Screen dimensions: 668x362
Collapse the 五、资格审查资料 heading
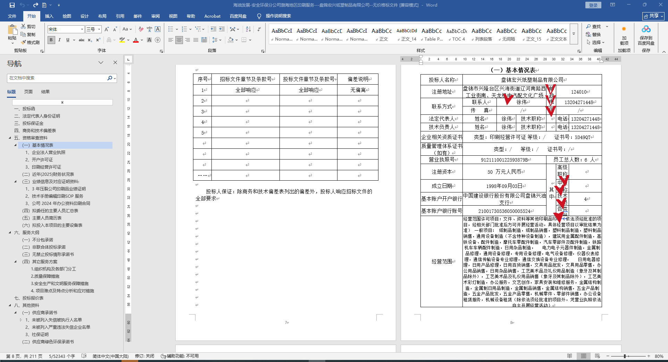click(x=10, y=138)
